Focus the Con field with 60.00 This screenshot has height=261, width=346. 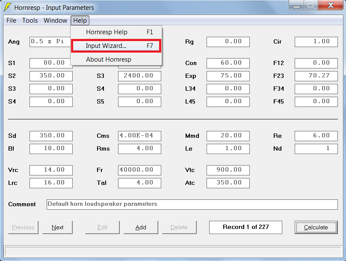(228, 63)
